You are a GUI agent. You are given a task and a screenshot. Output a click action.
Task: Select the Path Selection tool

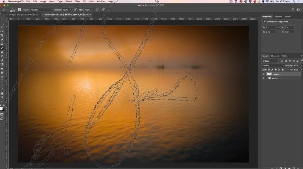[2, 85]
